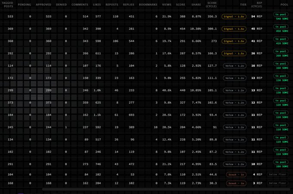The height and width of the screenshot is (194, 293).
Task: Click the COMMENTS column header
Action: [80, 4]
